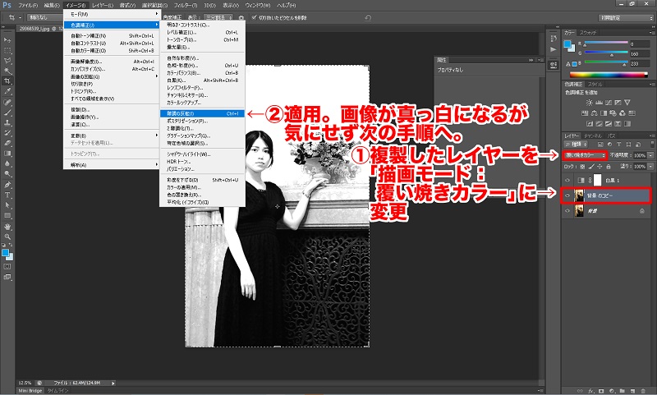Screen dimensions: 657x395
Task: Select the Eraser tool
Action: [7, 143]
